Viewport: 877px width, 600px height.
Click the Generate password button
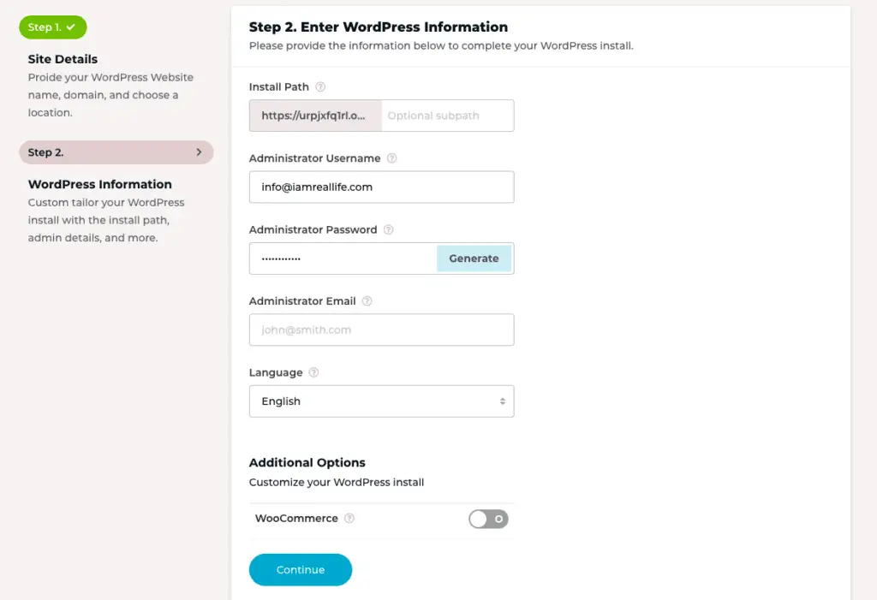click(x=474, y=258)
